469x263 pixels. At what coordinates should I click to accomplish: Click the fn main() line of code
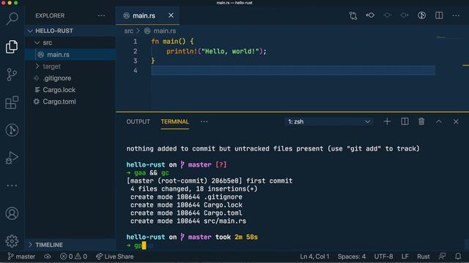coord(172,42)
